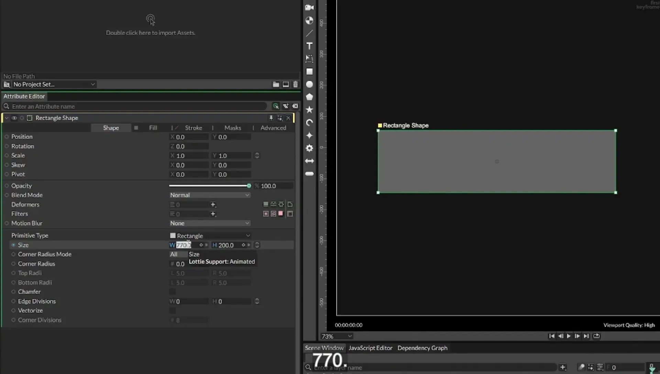The height and width of the screenshot is (374, 660).
Task: Open the Primitive Type Rectangle dropdown
Action: pyautogui.click(x=210, y=235)
